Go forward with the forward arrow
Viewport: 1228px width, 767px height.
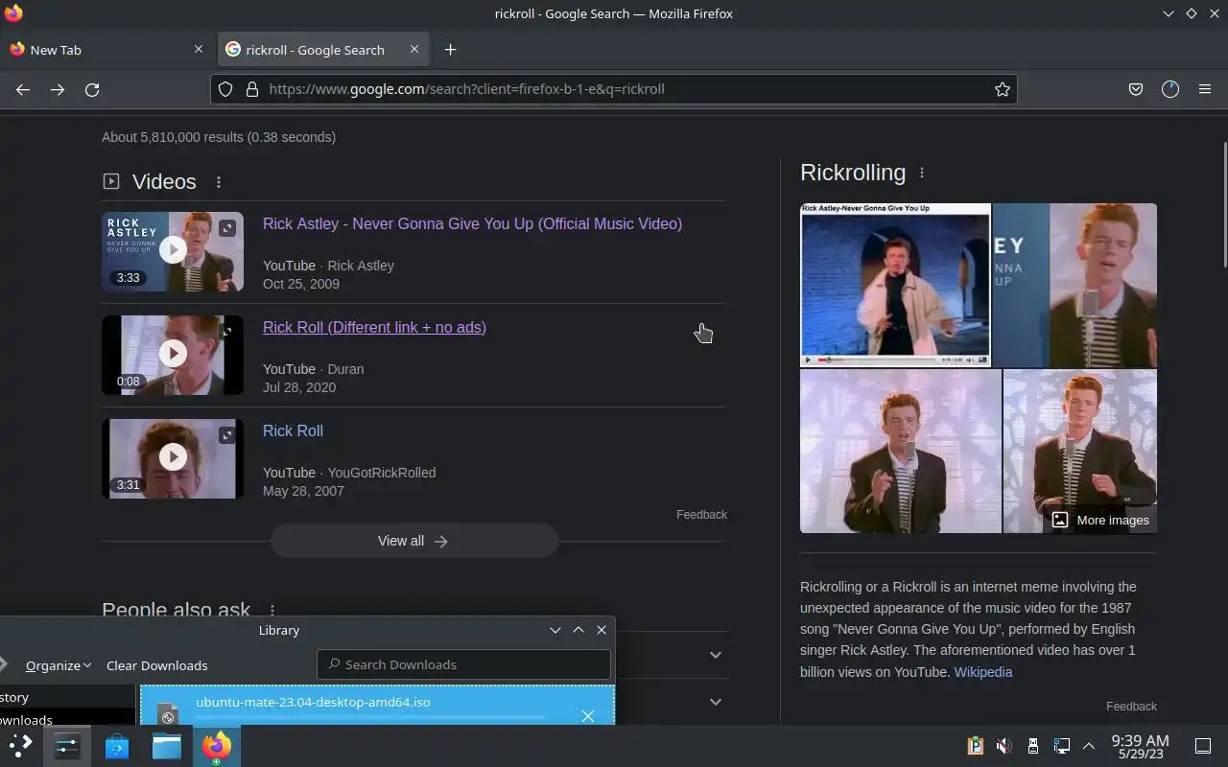(58, 89)
